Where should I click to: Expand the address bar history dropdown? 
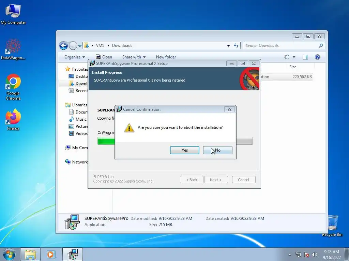[228, 46]
